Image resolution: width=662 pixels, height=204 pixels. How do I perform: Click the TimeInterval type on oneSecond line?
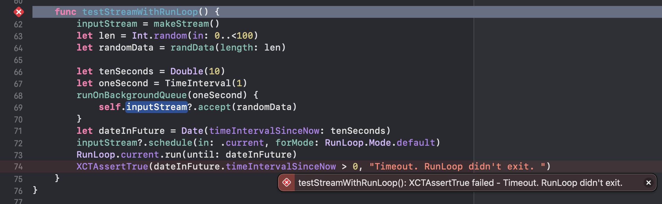click(x=198, y=83)
